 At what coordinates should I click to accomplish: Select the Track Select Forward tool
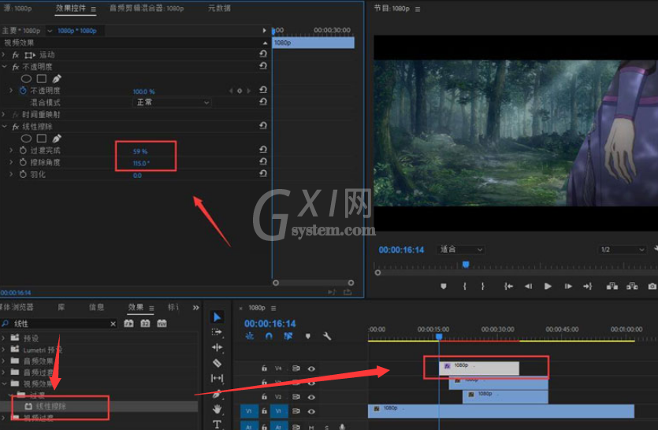click(217, 332)
